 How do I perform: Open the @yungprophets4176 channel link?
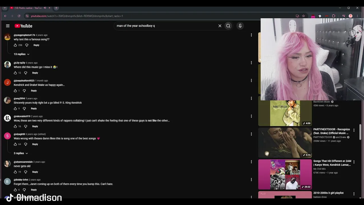pos(24,35)
